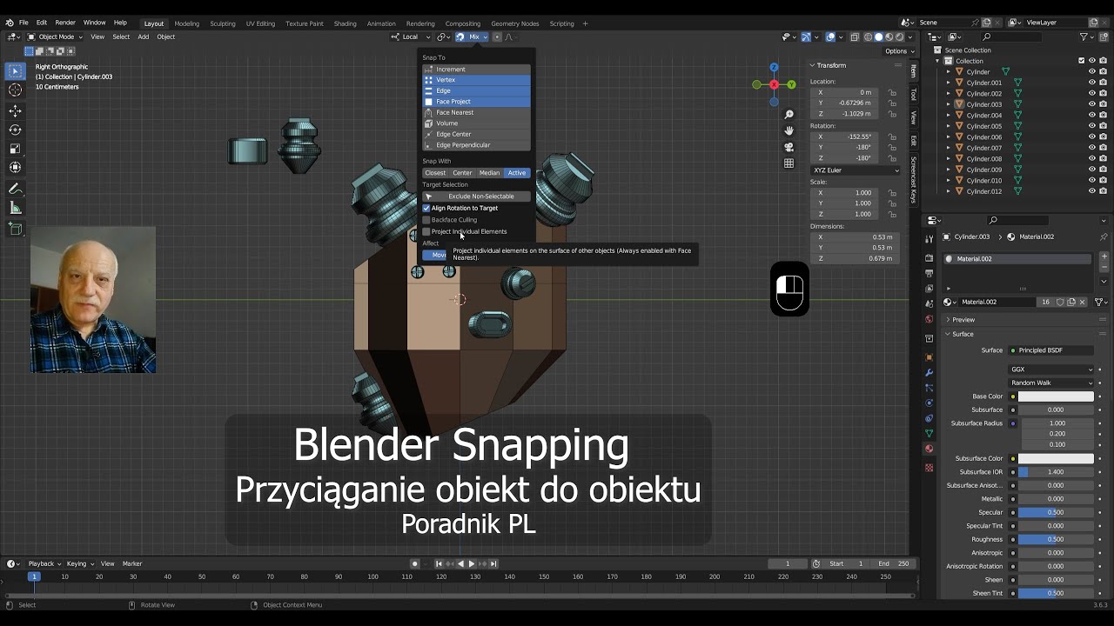
Task: Select the Move tool
Action: coord(16,111)
